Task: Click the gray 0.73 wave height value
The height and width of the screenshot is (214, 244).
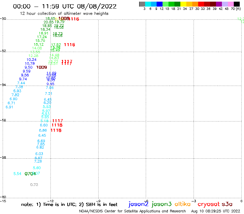Action: pyautogui.click(x=34, y=185)
